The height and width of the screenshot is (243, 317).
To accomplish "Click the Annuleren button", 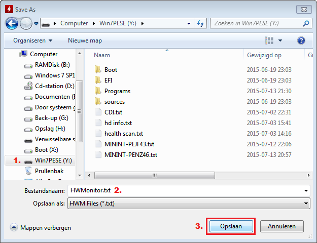I will coord(285,226).
